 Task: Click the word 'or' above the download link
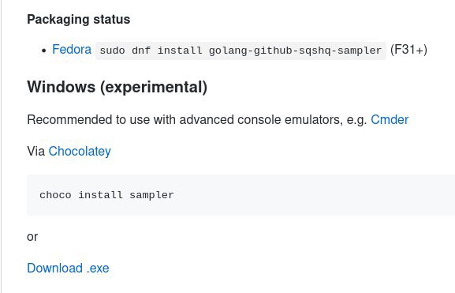(x=32, y=237)
